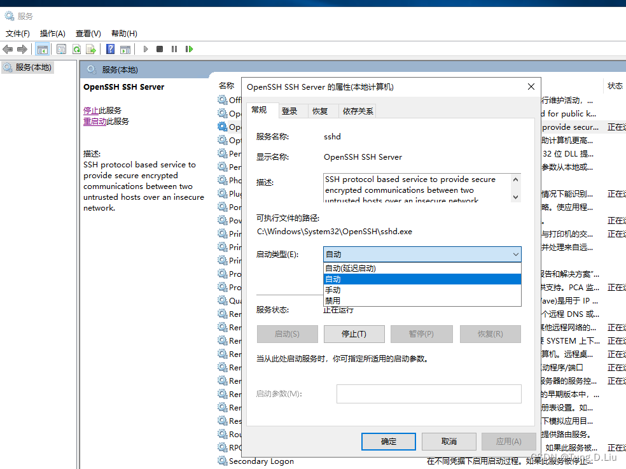Click the Back arrow in toolbar
Image resolution: width=626 pixels, height=469 pixels.
click(x=8, y=49)
